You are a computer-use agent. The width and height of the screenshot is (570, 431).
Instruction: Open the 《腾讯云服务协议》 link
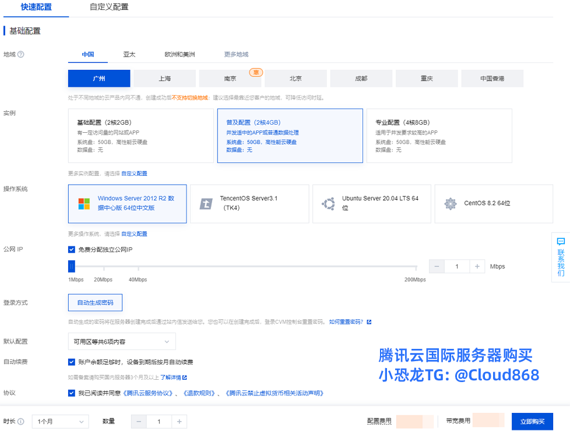147,393
